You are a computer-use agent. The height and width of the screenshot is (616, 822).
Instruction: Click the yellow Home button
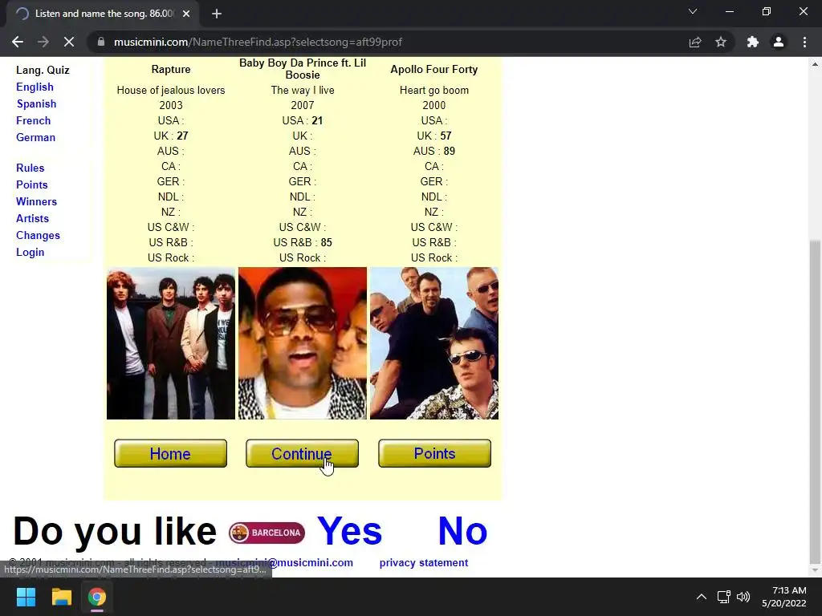[170, 453]
